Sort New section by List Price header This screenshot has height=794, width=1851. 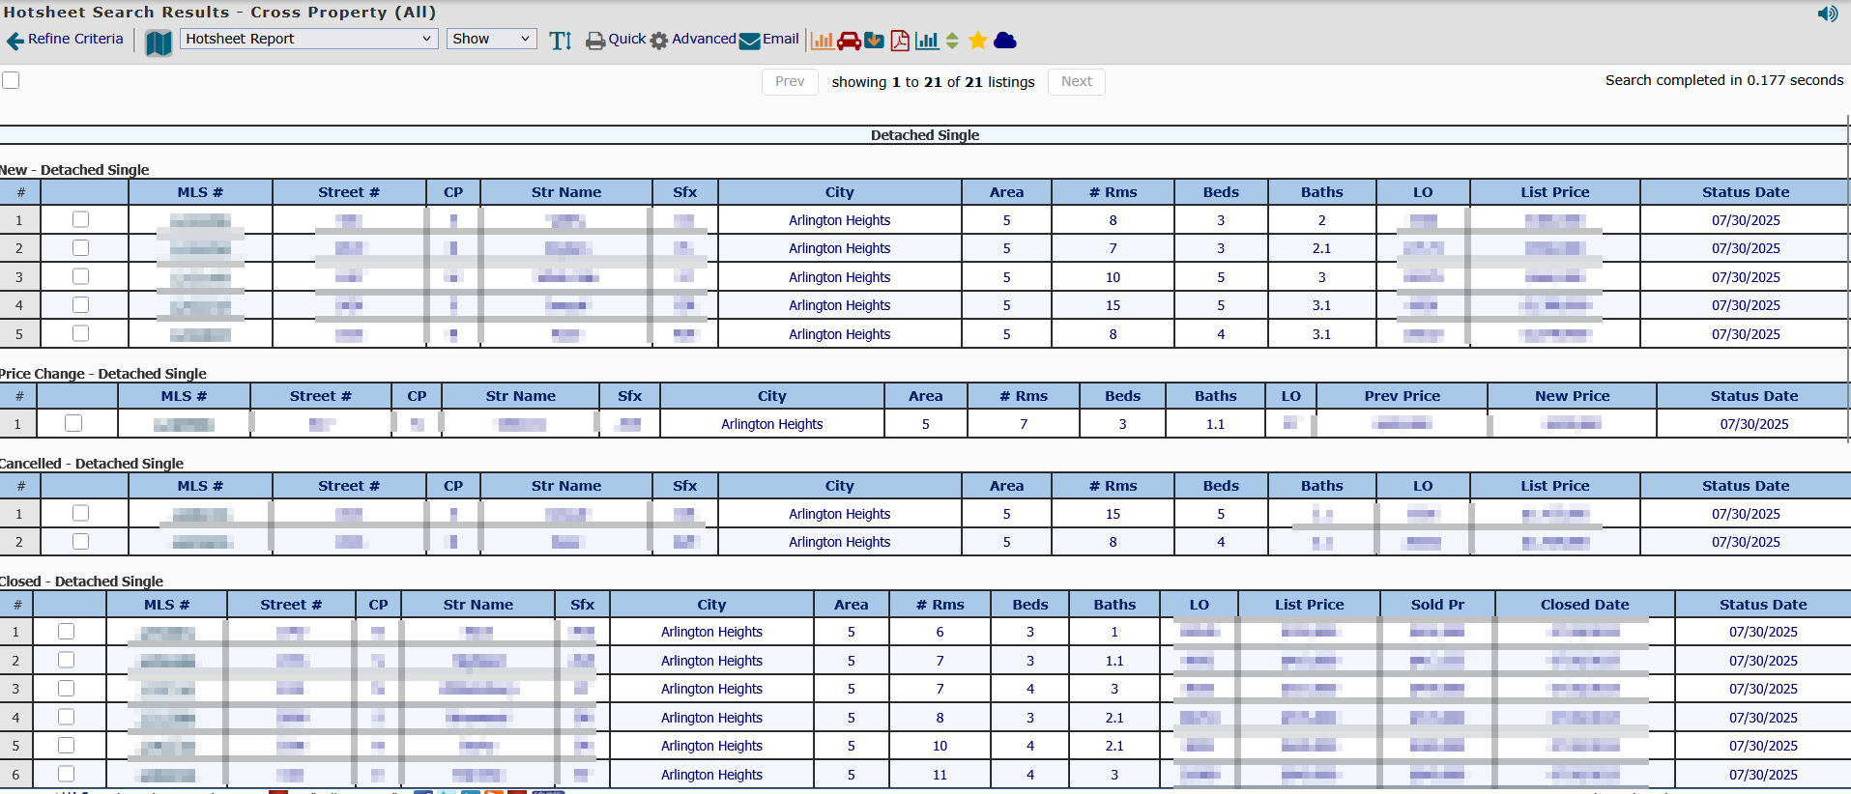pyautogui.click(x=1554, y=192)
